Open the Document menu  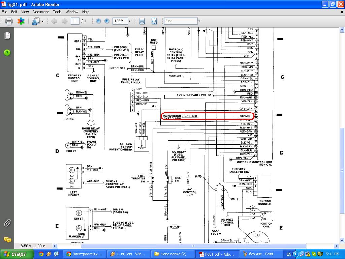(x=41, y=12)
